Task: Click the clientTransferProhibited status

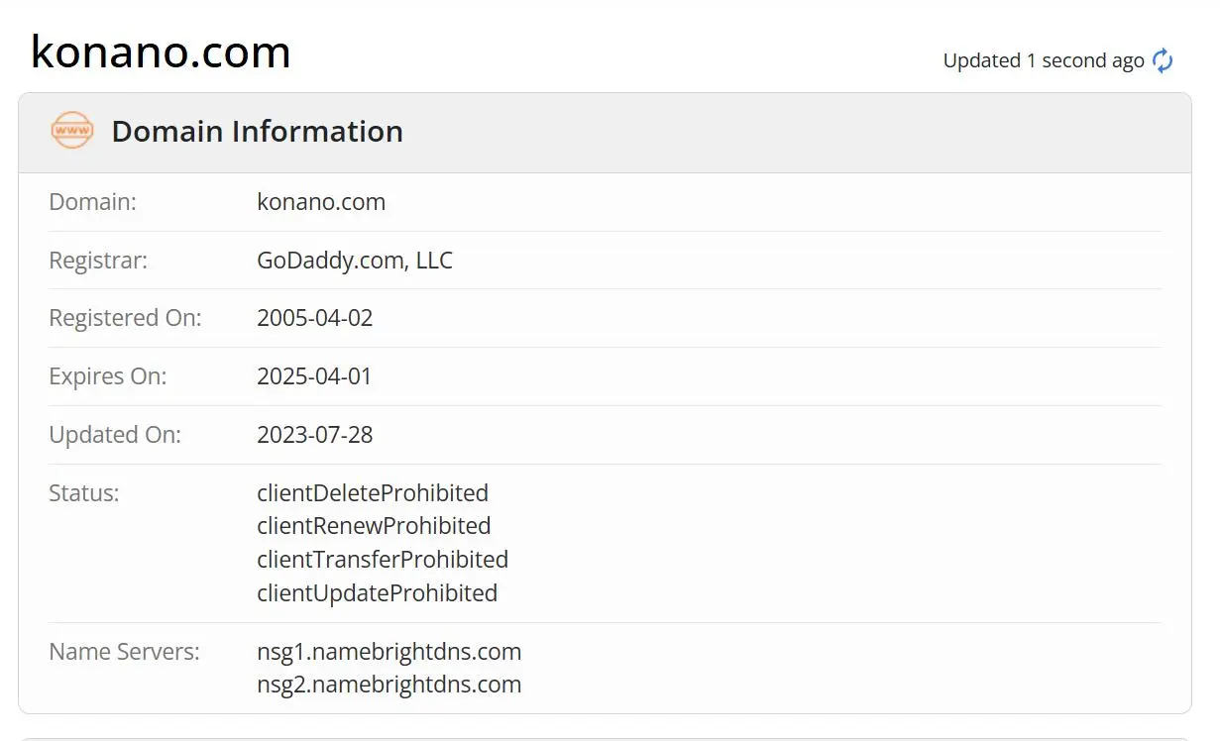Action: pyautogui.click(x=383, y=559)
